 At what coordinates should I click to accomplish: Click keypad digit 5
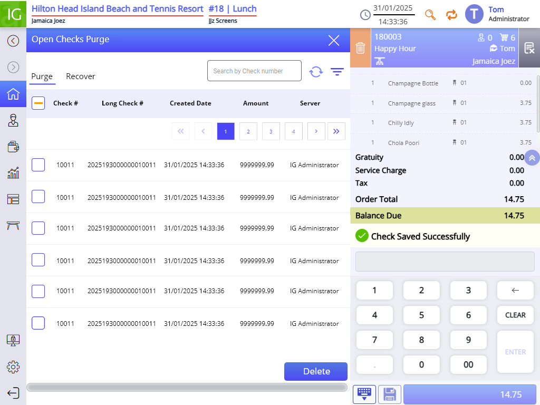(x=421, y=315)
